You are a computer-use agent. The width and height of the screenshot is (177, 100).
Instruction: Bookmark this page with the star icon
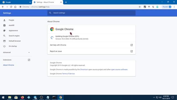(140, 7)
